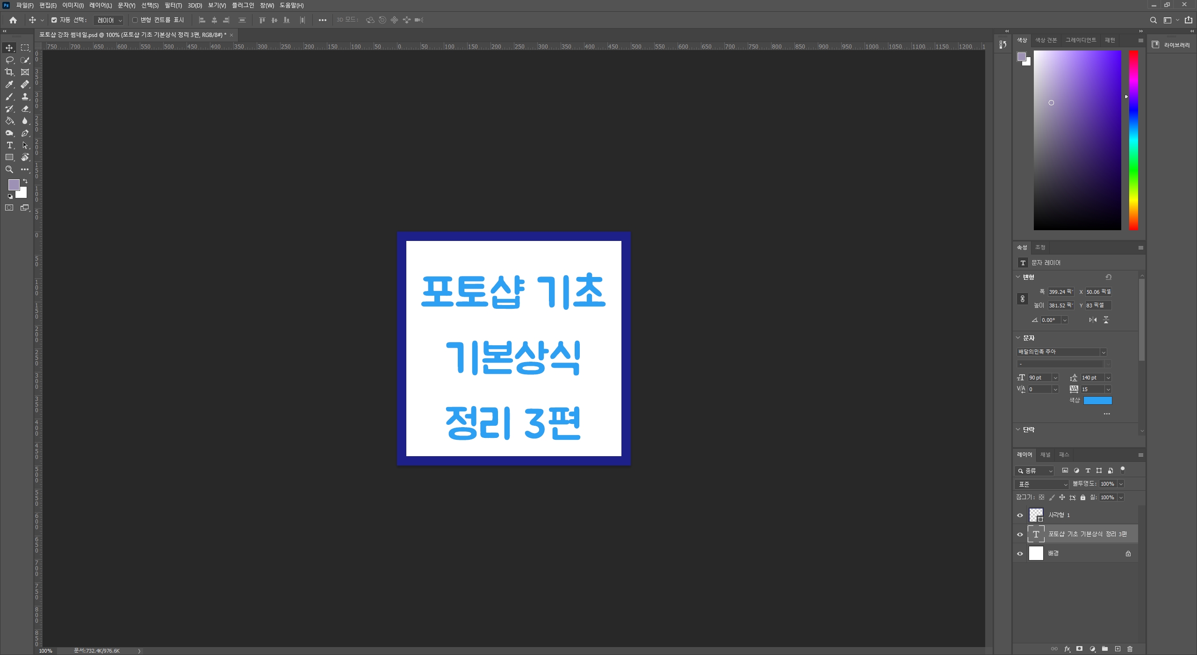Select the Horizontal Type tool
Screen dimensions: 1197x655
coord(9,145)
